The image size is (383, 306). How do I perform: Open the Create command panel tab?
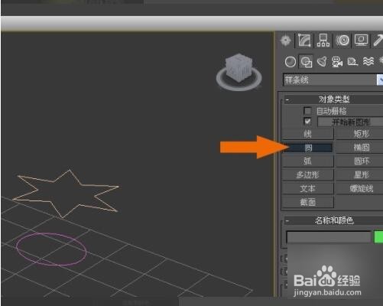coord(286,41)
